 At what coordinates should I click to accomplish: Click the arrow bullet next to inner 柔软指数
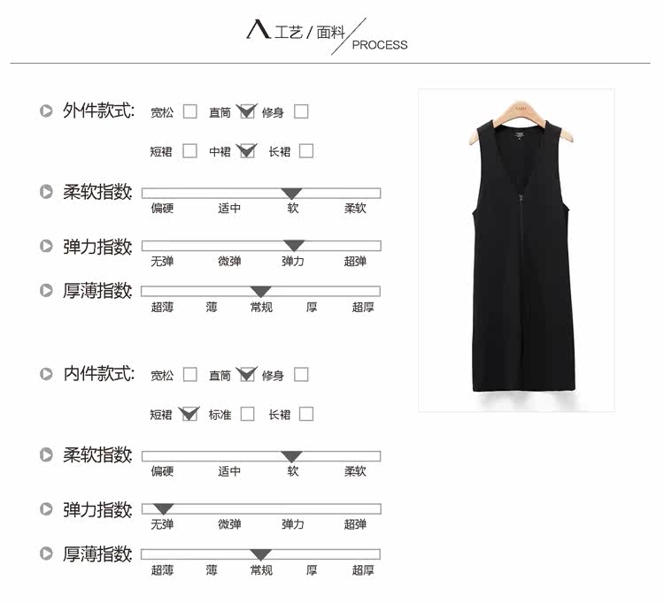[x=46, y=454]
